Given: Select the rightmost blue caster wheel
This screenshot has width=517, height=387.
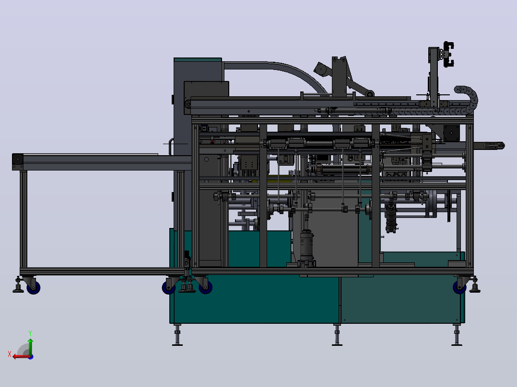Looking at the screenshot, I should pyautogui.click(x=459, y=287).
